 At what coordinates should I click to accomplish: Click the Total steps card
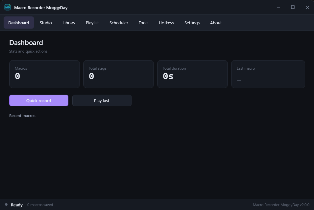click(x=118, y=74)
